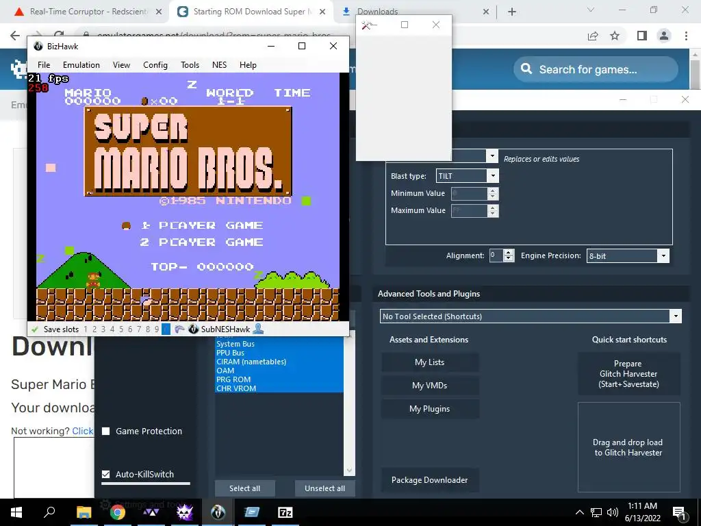Select CIRAM (nametables) in the domain list
The width and height of the screenshot is (701, 526).
[x=279, y=362]
